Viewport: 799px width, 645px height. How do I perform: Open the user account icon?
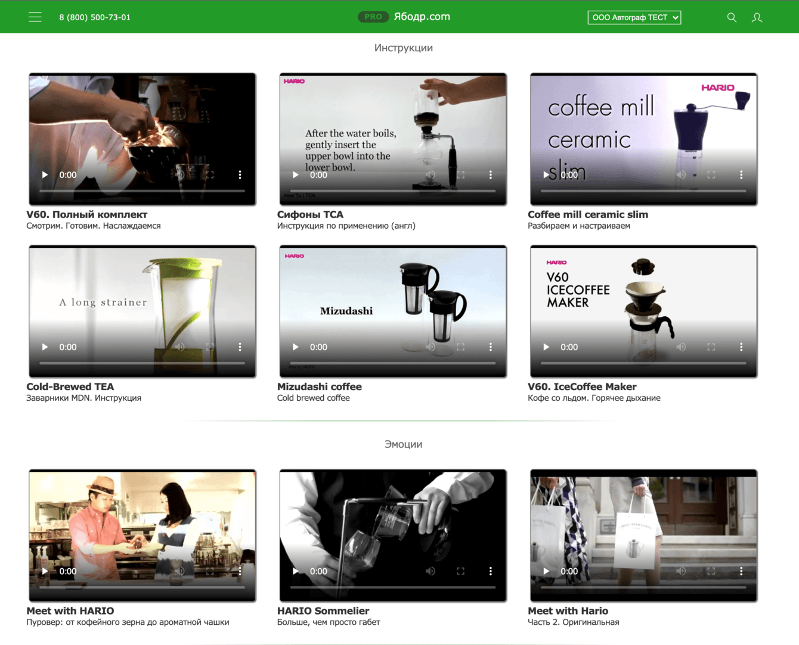click(757, 17)
